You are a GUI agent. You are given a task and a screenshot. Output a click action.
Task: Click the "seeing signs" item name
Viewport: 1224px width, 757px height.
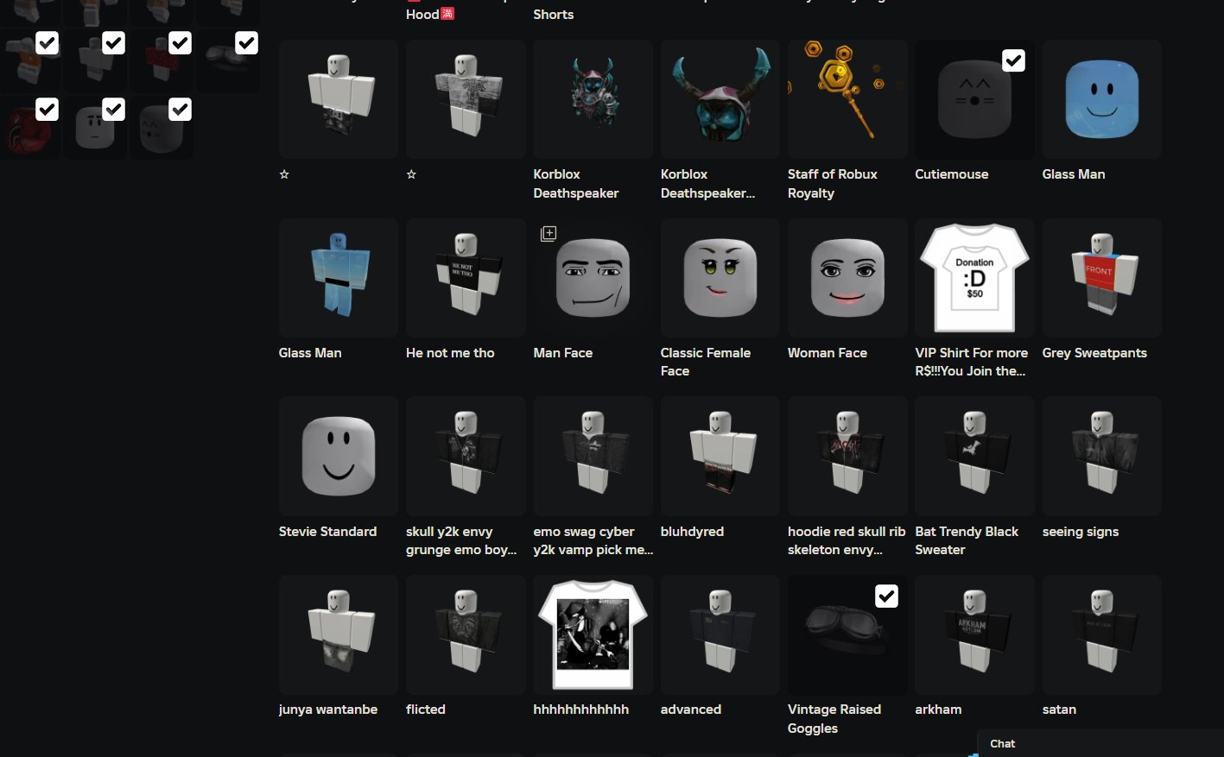tap(1081, 532)
